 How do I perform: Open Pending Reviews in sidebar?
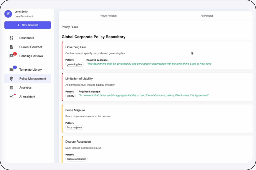pyautogui.click(x=31, y=56)
